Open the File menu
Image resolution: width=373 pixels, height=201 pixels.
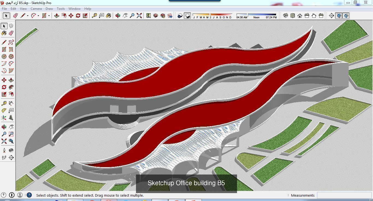point(4,9)
